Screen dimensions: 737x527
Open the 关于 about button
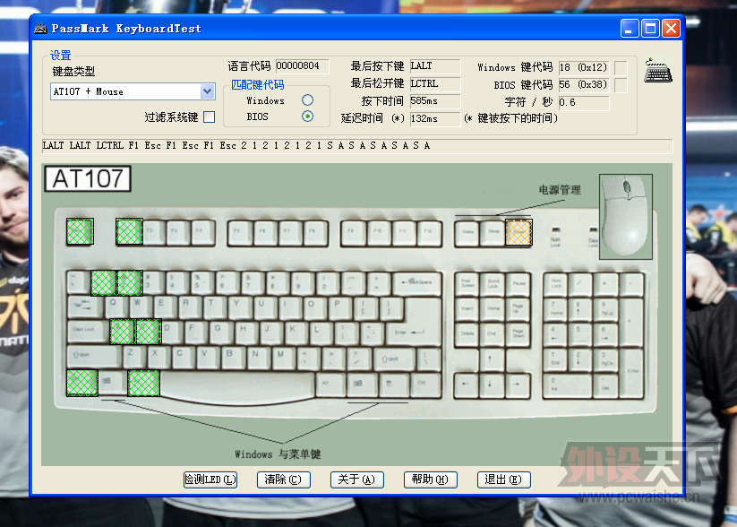[x=356, y=479]
